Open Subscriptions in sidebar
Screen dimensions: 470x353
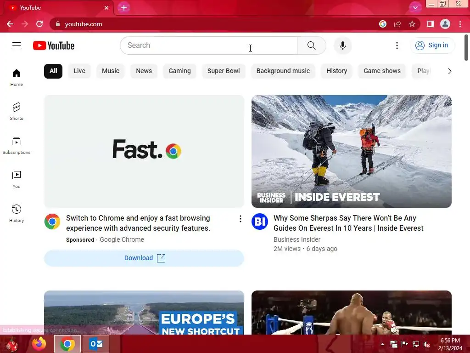point(17,145)
